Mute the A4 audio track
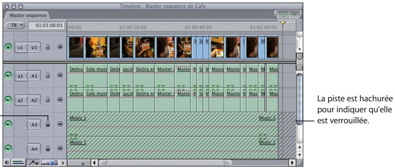This screenshot has width=395, height=168. point(8,149)
